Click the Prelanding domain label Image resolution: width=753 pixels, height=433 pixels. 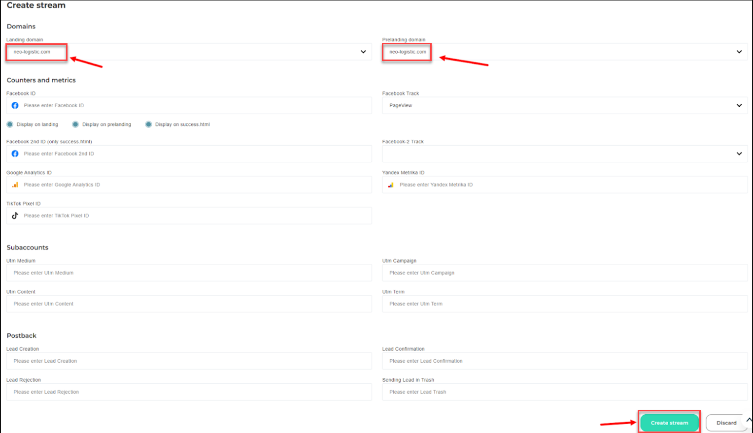tap(404, 40)
